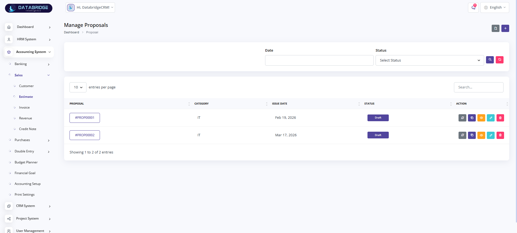The height and width of the screenshot is (233, 517).
Task: Click the DataBridge logo
Action: 29,8
